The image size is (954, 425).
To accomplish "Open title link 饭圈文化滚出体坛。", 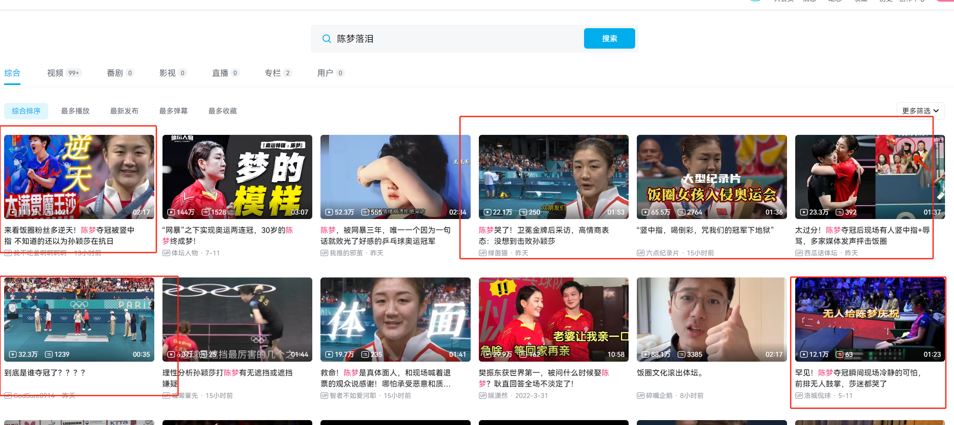I will [670, 373].
